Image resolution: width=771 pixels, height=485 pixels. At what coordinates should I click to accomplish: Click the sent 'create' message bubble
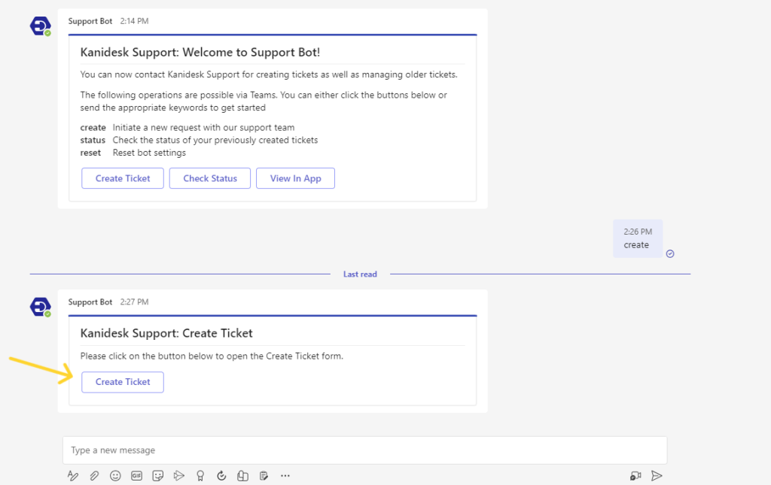tap(638, 238)
